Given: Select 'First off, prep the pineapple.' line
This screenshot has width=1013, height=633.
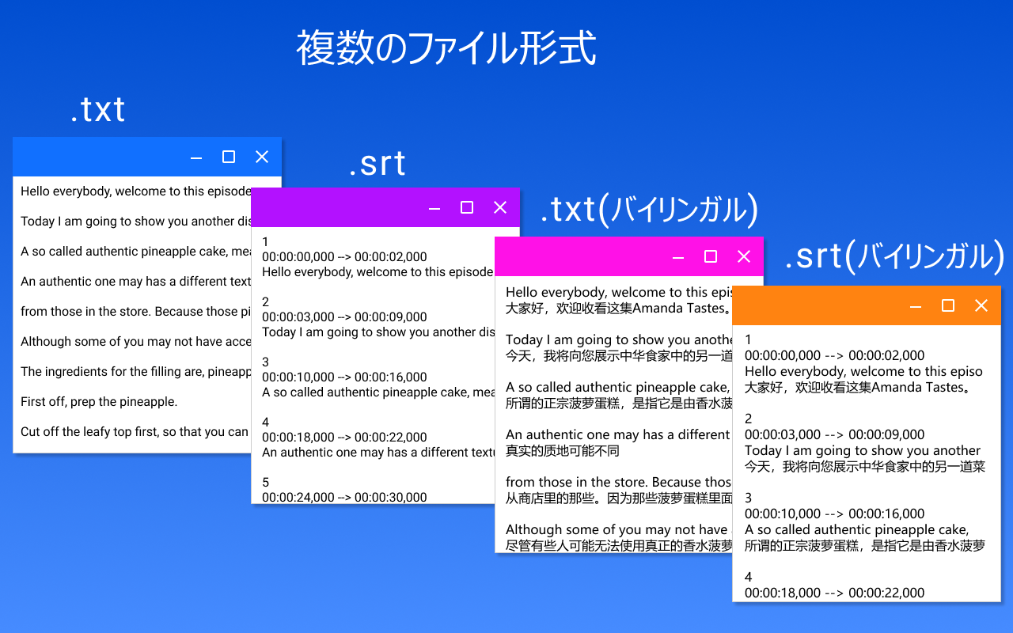Looking at the screenshot, I should pyautogui.click(x=99, y=402).
